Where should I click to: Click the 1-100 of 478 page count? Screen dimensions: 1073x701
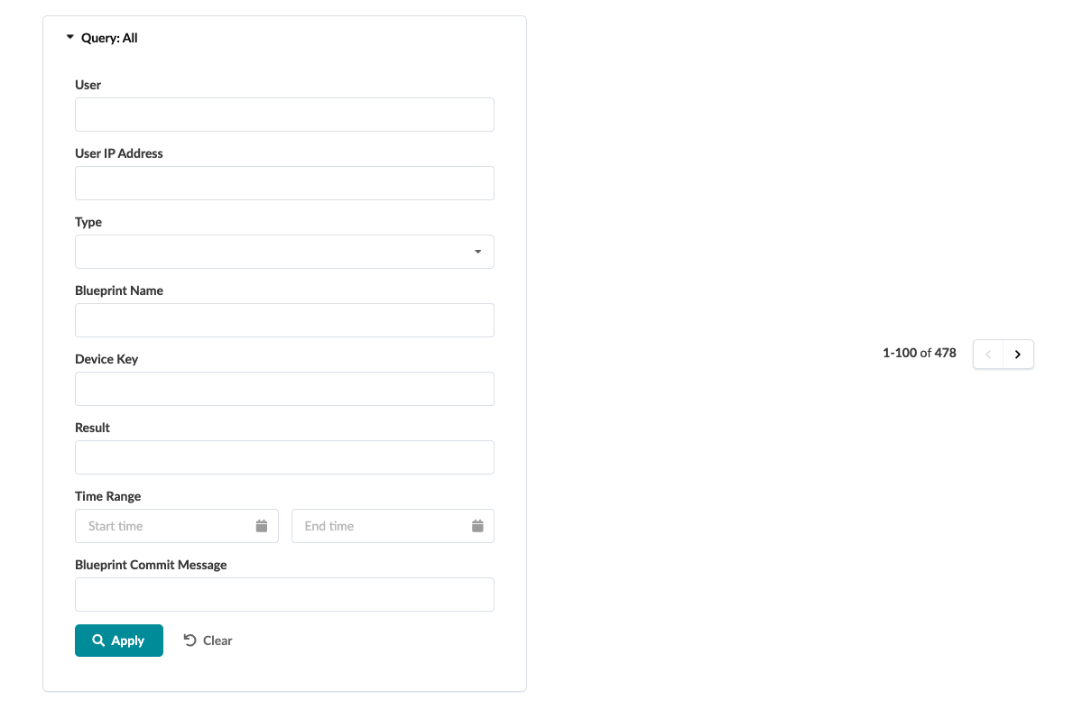click(x=919, y=354)
